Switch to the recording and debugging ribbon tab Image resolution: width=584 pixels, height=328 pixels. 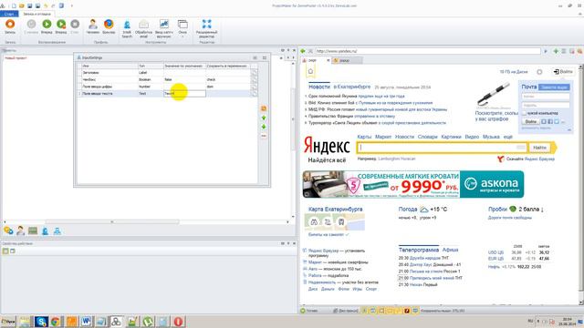[36, 14]
